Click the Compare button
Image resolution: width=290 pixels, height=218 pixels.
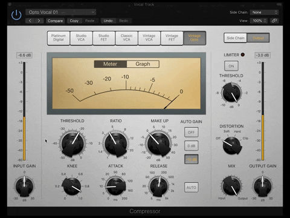pos(55,21)
